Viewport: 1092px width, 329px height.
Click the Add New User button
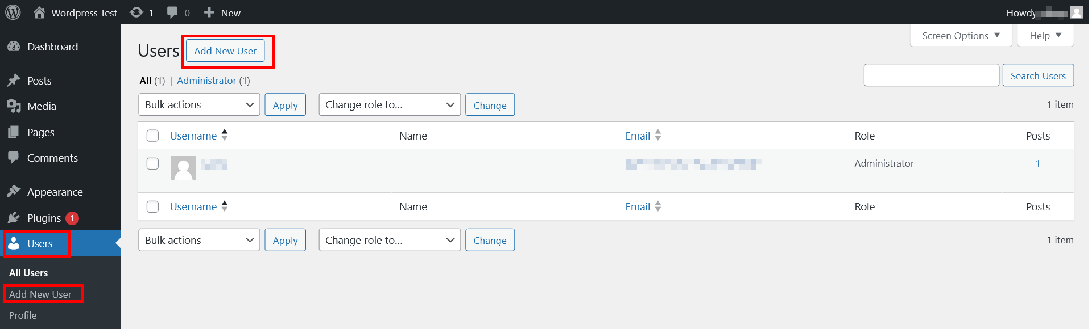[x=225, y=50]
